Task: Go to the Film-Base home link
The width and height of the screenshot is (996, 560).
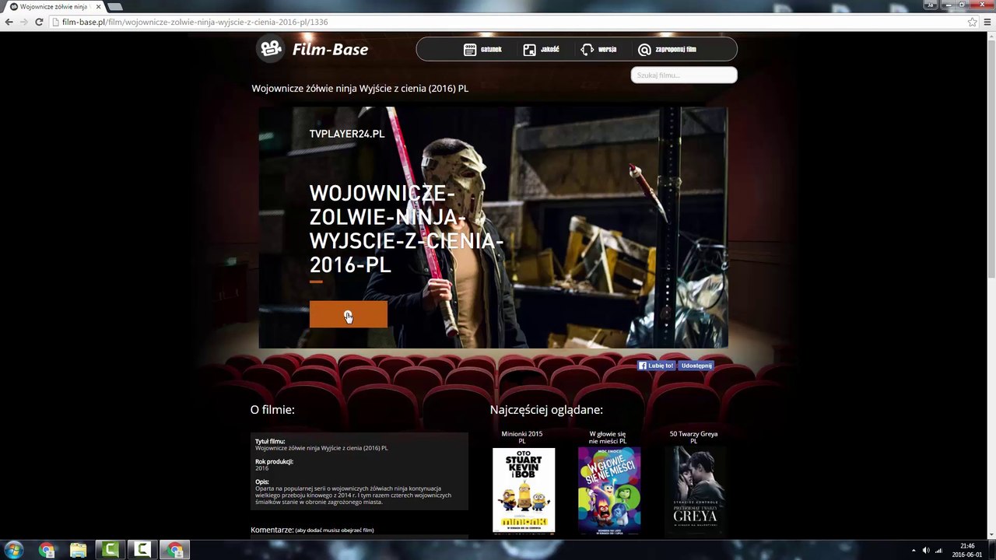Action: pos(330,50)
